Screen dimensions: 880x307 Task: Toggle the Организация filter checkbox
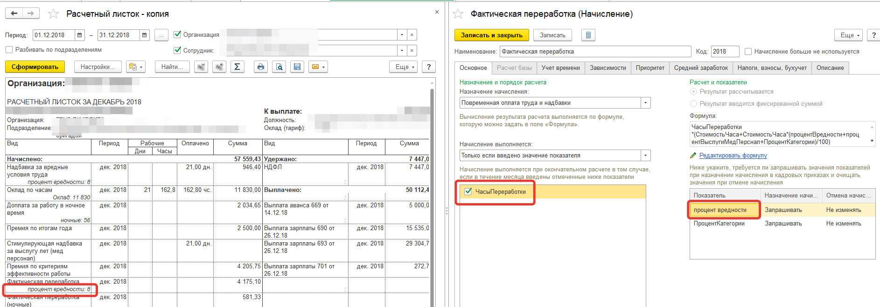(177, 34)
